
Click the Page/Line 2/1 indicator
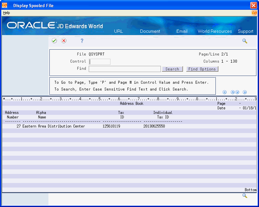click(x=214, y=54)
